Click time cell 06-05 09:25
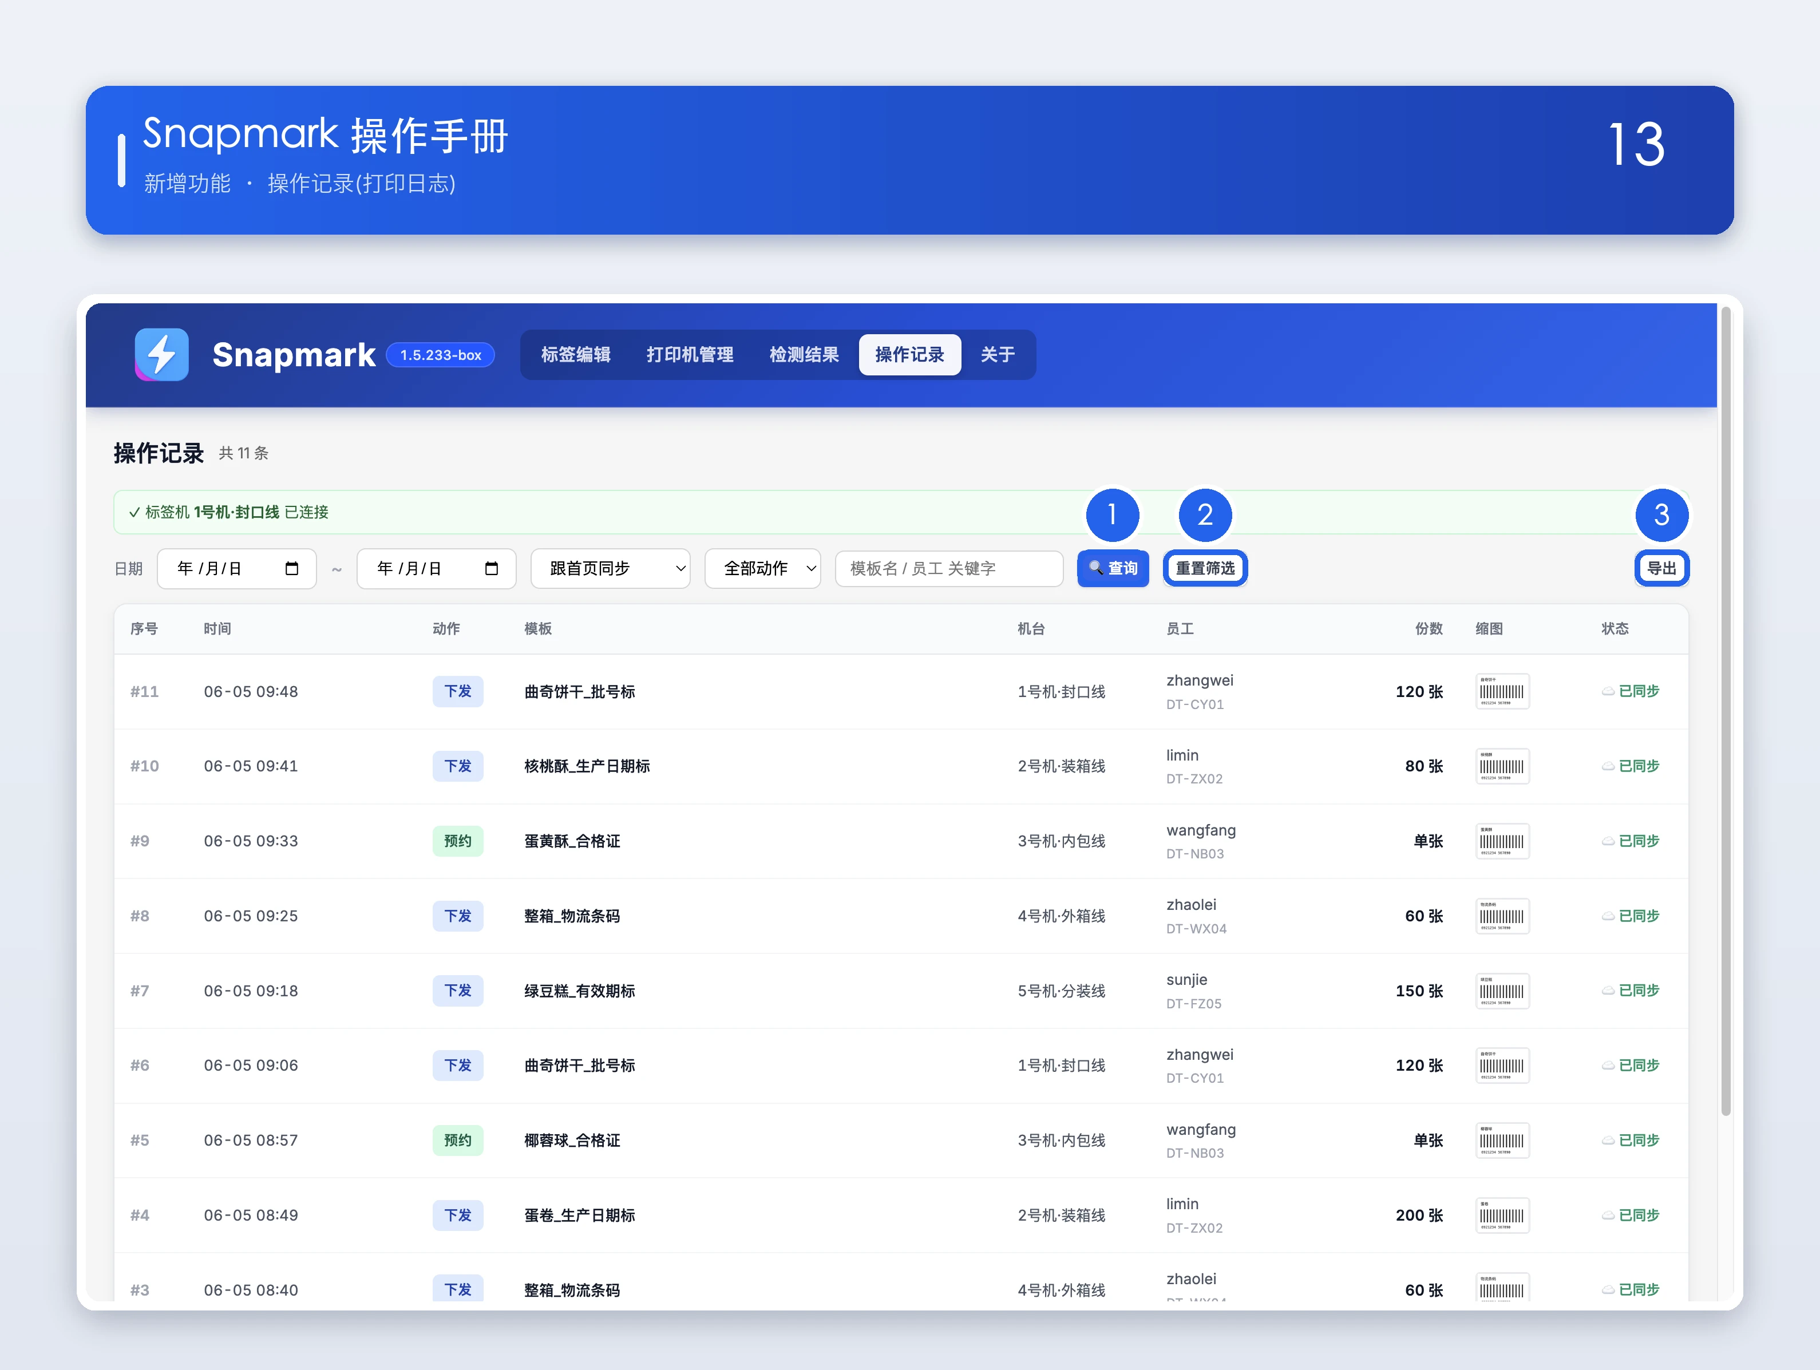 [251, 916]
